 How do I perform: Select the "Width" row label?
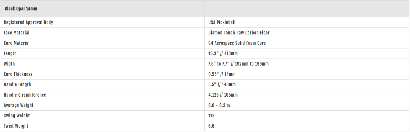[x=9, y=64]
